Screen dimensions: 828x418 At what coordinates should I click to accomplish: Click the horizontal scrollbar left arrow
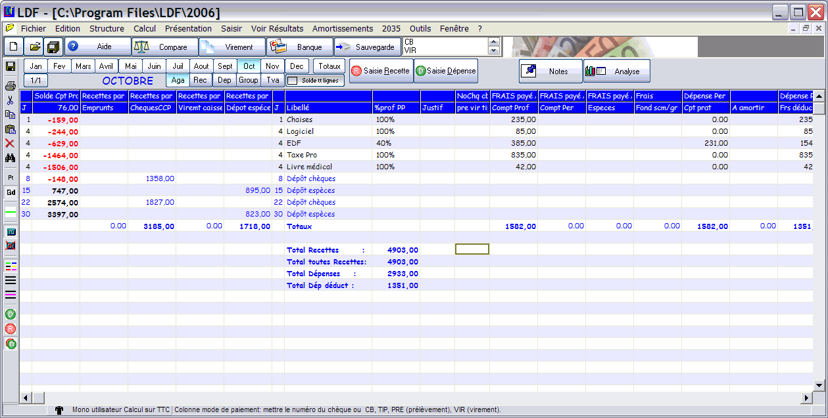coord(26,398)
